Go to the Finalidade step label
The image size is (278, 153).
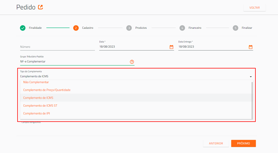pyautogui.click(x=35, y=28)
